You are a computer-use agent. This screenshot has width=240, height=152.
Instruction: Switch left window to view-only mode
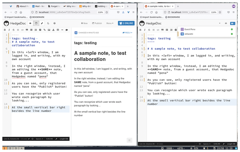pos(30,24)
